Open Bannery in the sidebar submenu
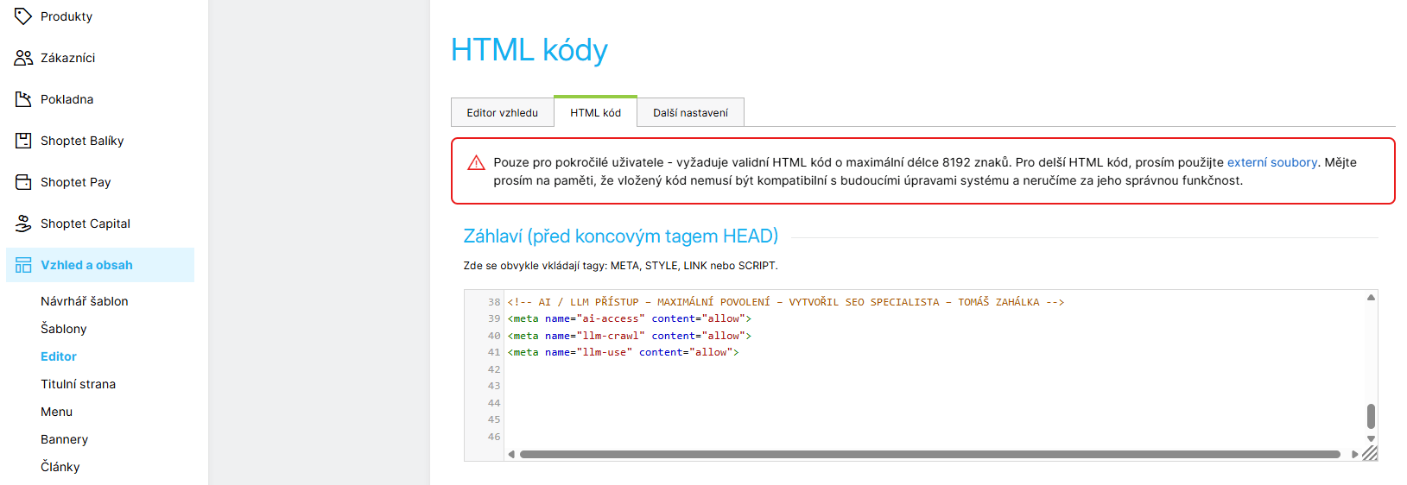 (x=64, y=439)
